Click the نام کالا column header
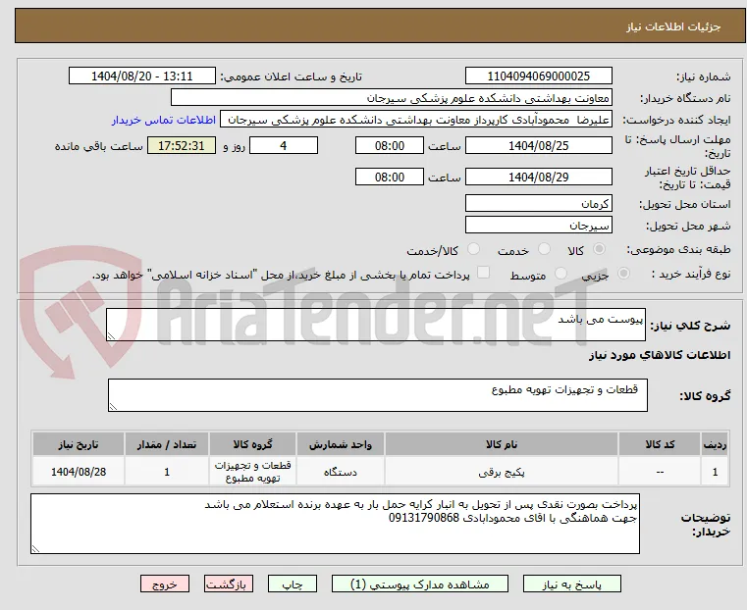Screen dimensions: 747x610 pyautogui.click(x=502, y=444)
